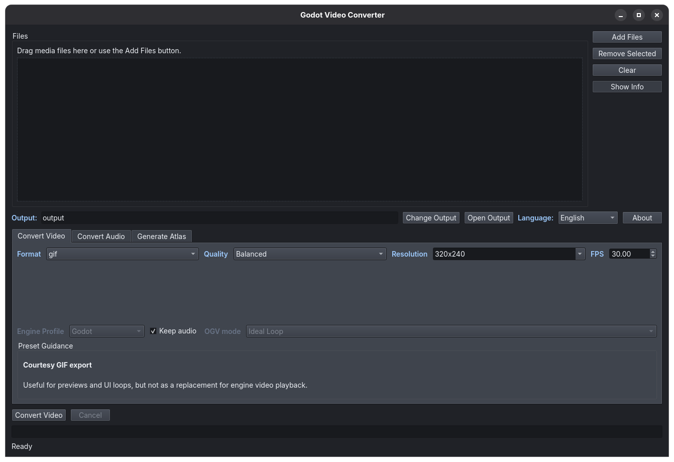This screenshot has width=674, height=462.
Task: Open the Quality dropdown showing Balanced
Action: coord(310,254)
